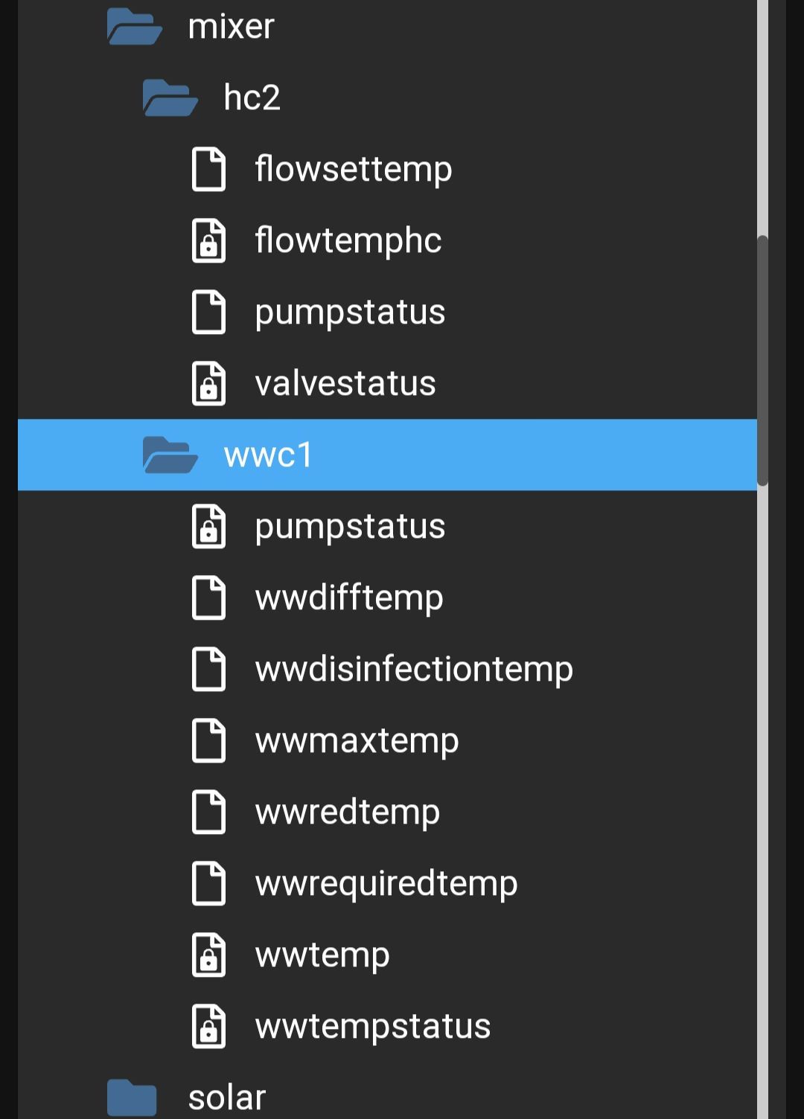Click the locked flowtemphc file icon
Screen dimensions: 804x1119
(x=208, y=240)
